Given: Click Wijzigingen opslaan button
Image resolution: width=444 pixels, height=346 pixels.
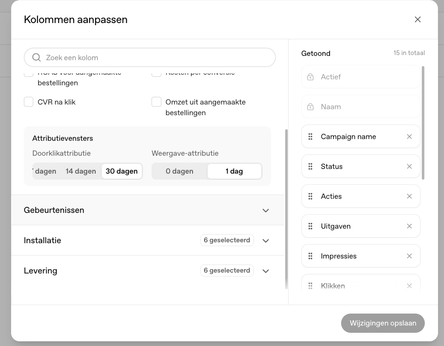Looking at the screenshot, I should pyautogui.click(x=383, y=323).
